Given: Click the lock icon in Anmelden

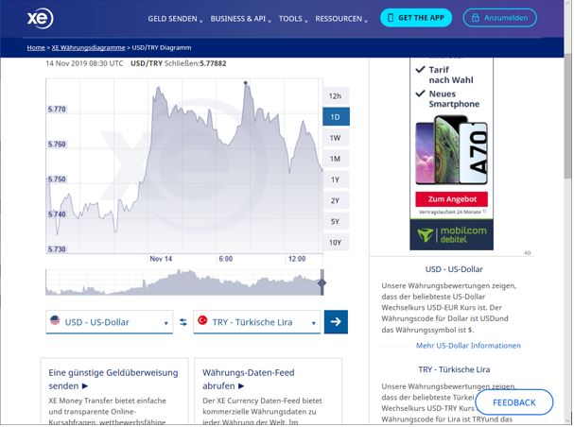Looking at the screenshot, I should point(475,18).
